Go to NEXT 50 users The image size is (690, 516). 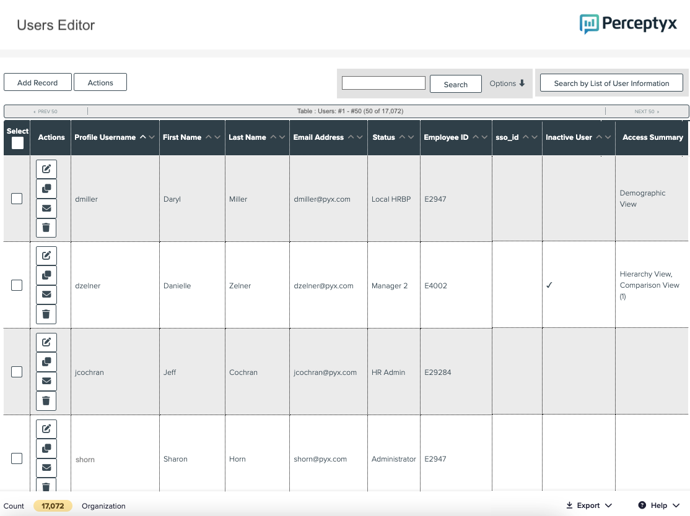pyautogui.click(x=647, y=111)
